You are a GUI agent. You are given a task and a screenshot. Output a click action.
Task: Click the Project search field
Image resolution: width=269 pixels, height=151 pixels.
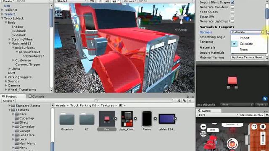pos(134,101)
